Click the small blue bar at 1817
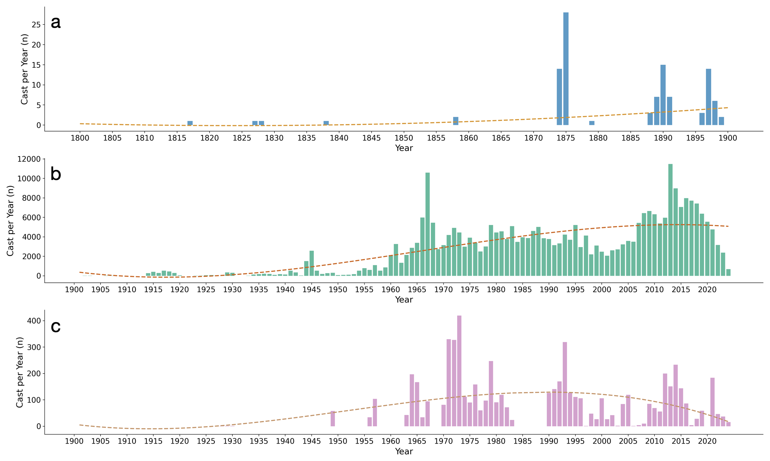770x461 pixels. (190, 123)
